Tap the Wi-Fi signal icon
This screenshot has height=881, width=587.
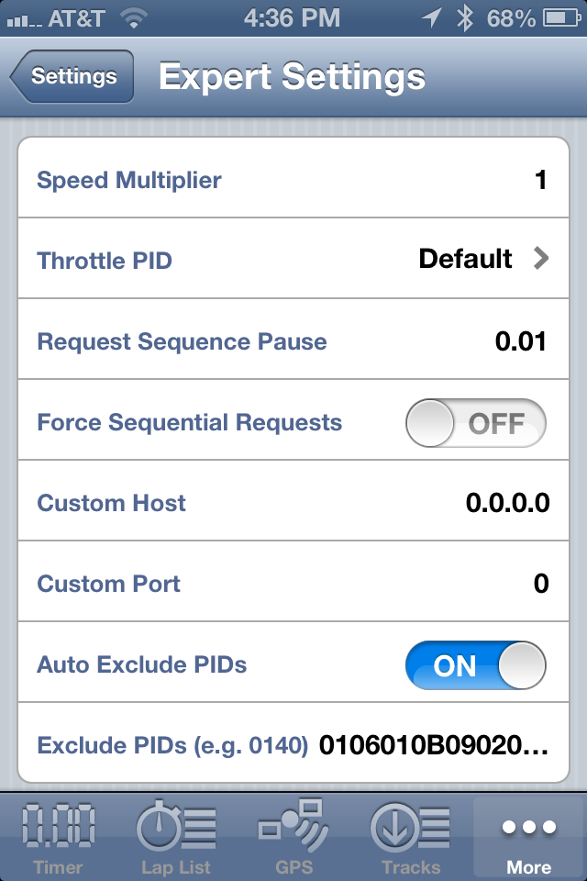134,19
